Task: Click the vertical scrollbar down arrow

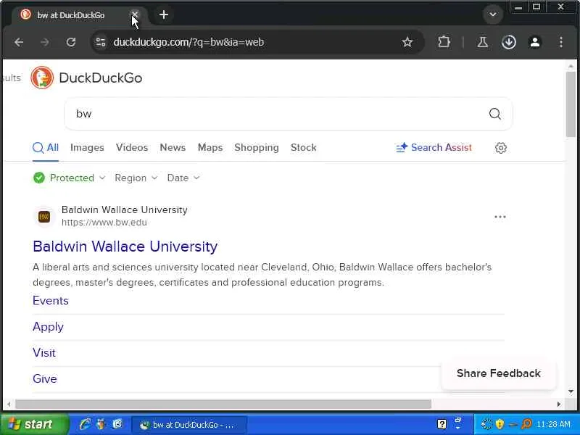Action: [571, 391]
